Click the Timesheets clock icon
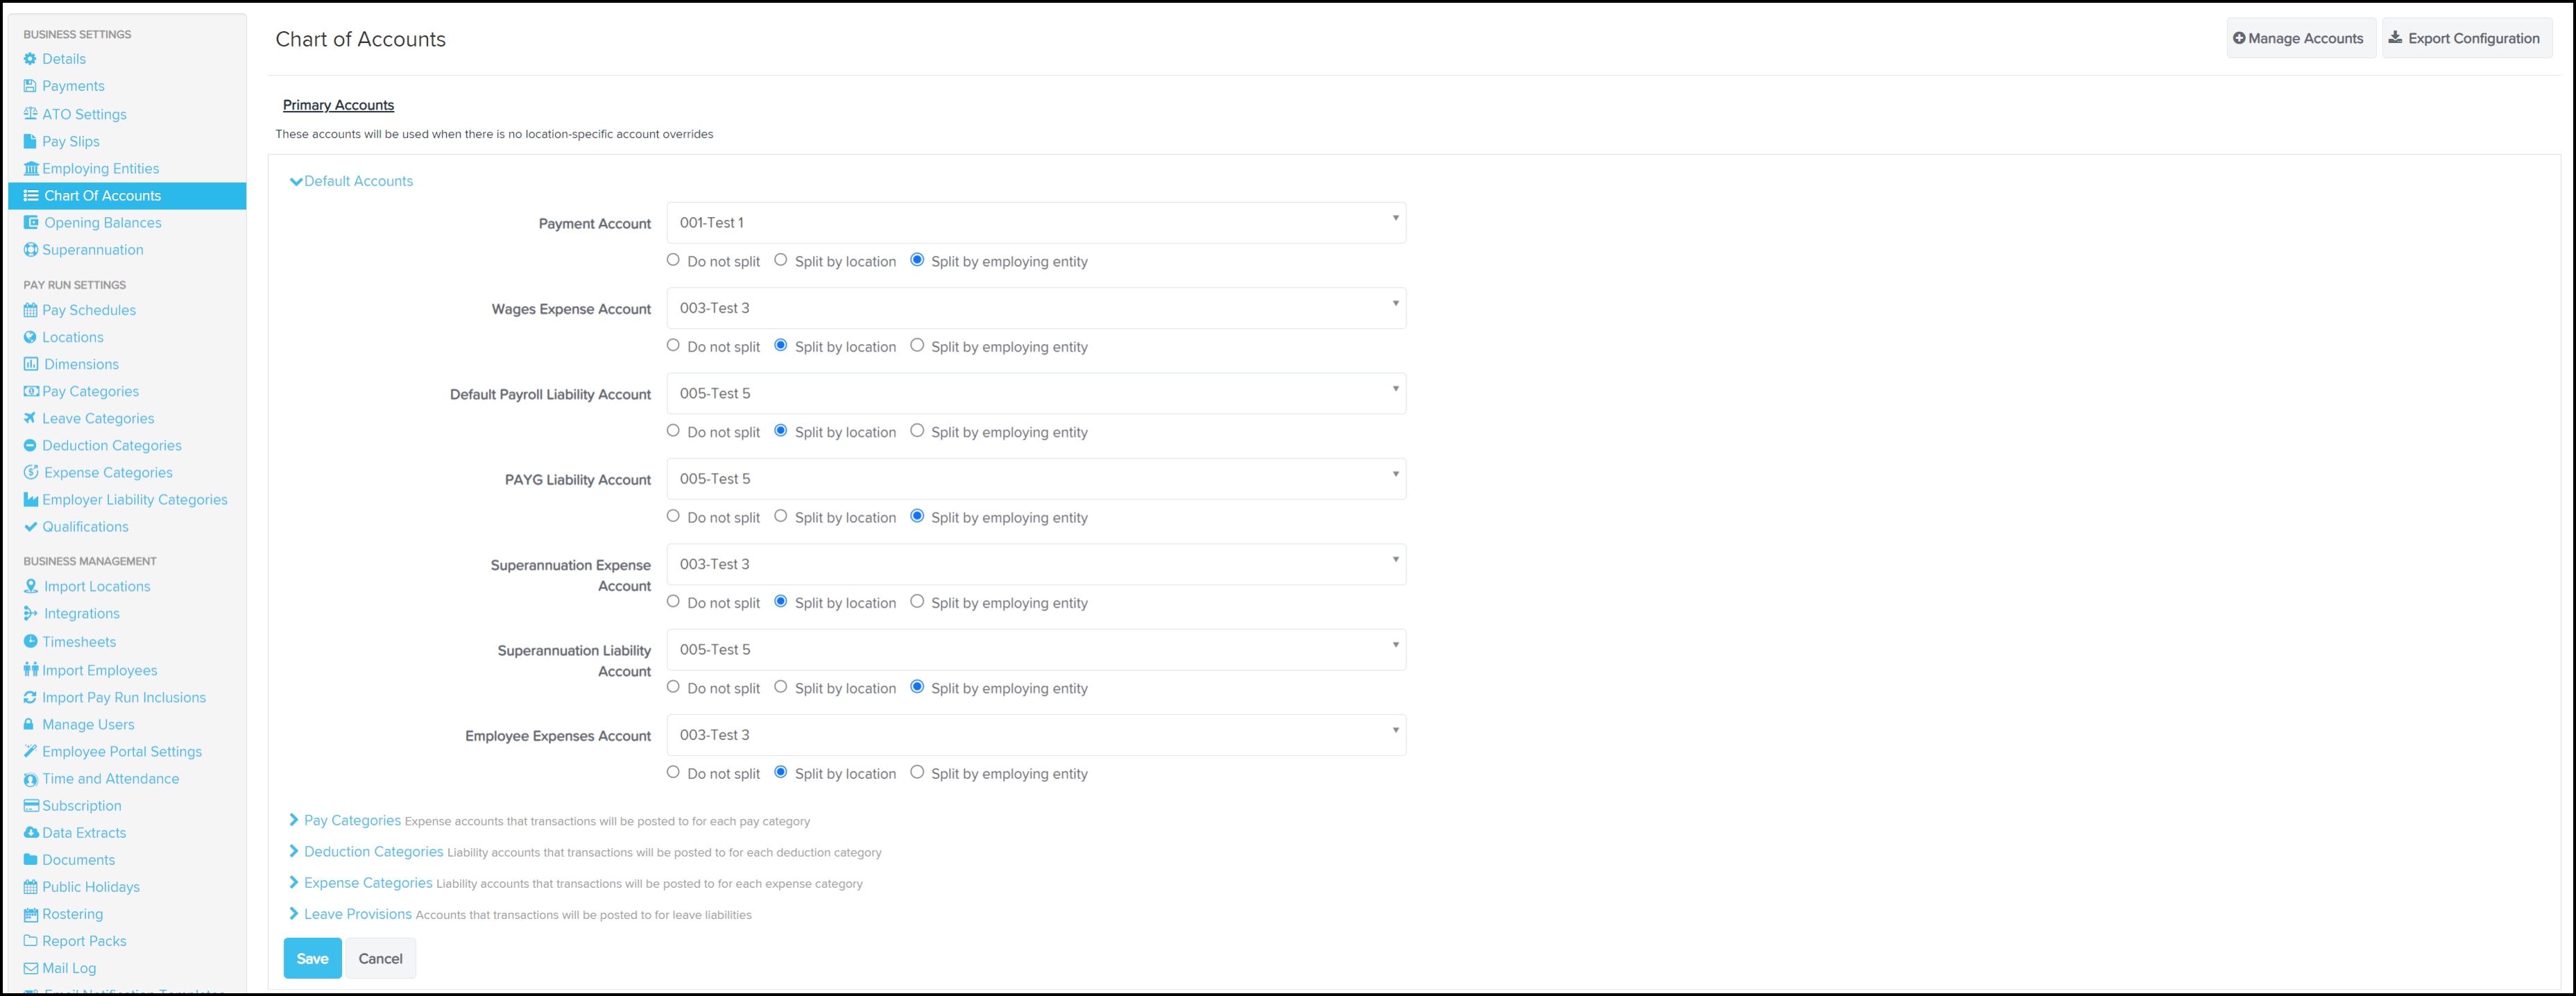 [30, 641]
